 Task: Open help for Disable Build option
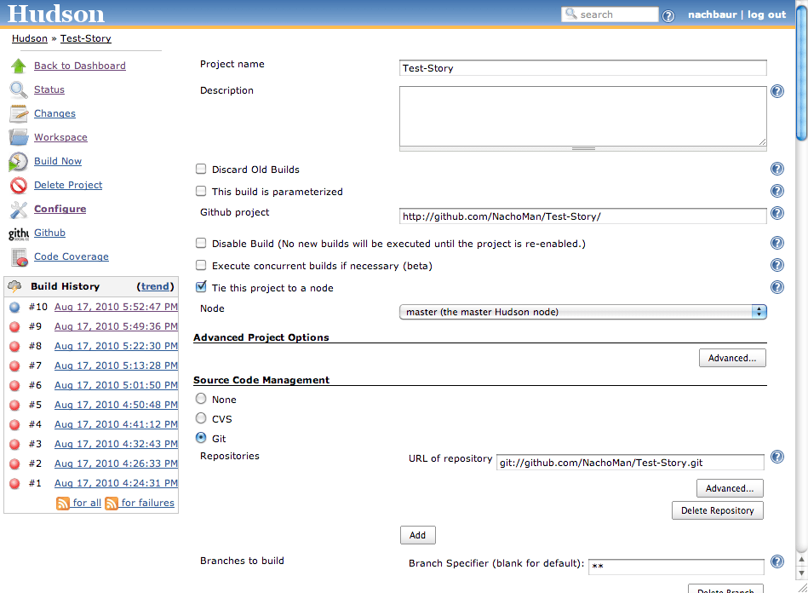click(777, 243)
